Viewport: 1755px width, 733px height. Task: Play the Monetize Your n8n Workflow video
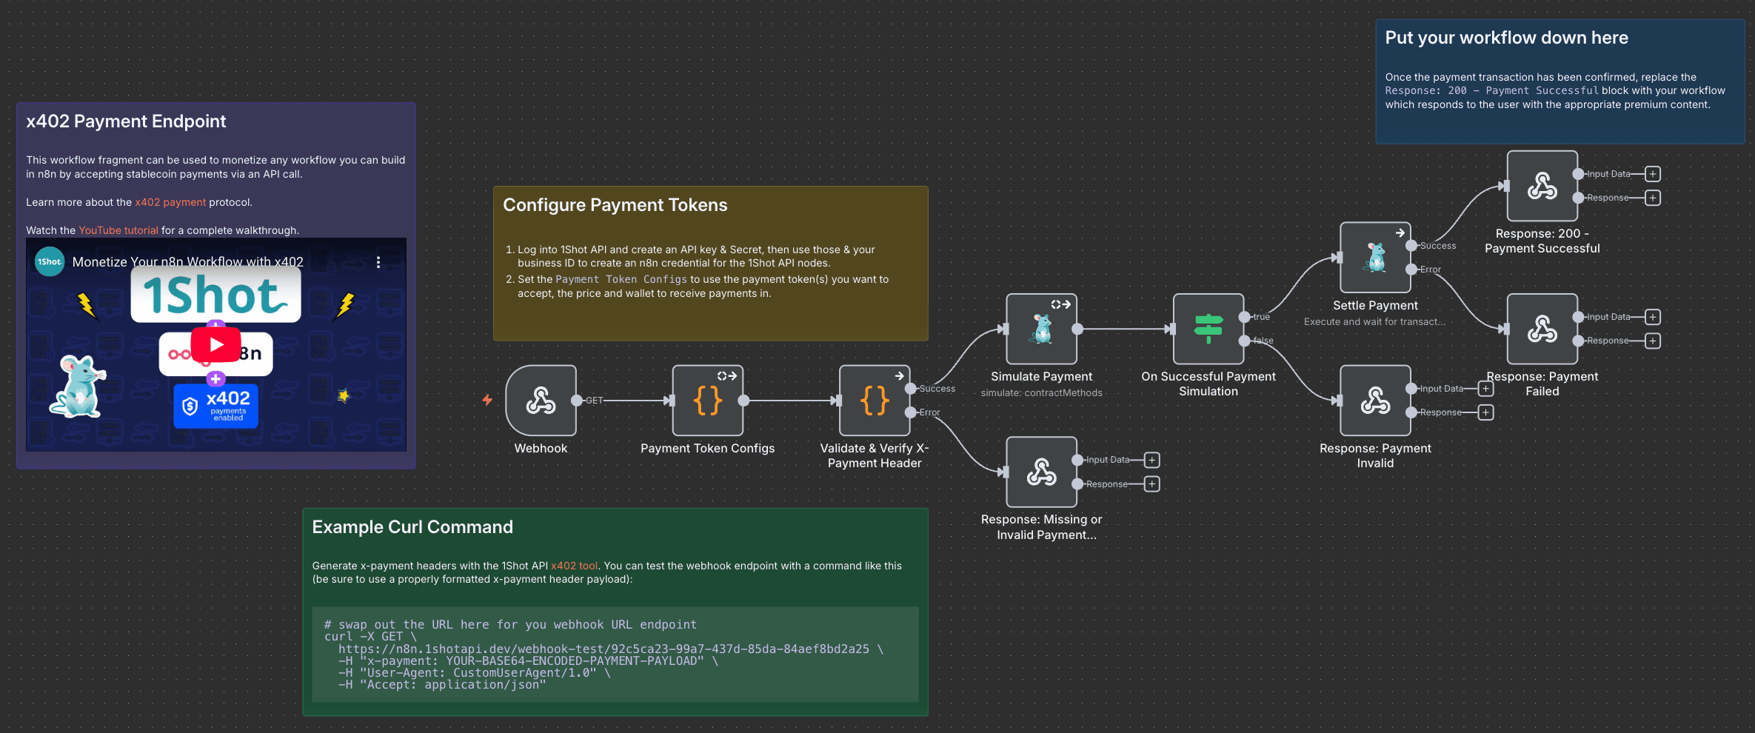click(x=215, y=344)
